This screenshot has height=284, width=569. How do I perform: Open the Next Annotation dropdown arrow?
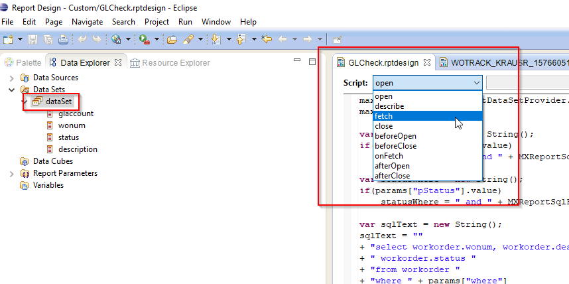[229, 39]
